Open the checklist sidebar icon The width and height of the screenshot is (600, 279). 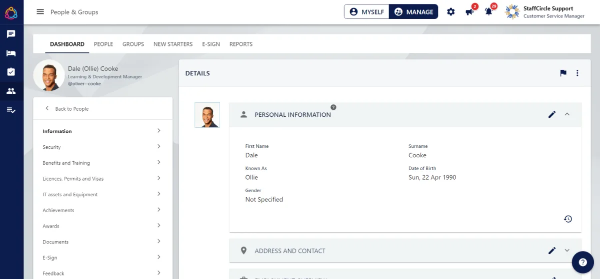tap(11, 110)
